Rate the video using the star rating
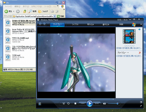Image resolution: width=146 pixels, height=112 pixels. pos(129,46)
